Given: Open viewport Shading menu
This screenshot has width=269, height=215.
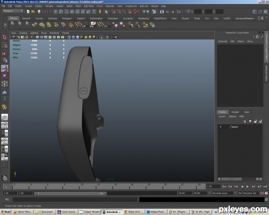Looking at the screenshot, I should (x=23, y=33).
